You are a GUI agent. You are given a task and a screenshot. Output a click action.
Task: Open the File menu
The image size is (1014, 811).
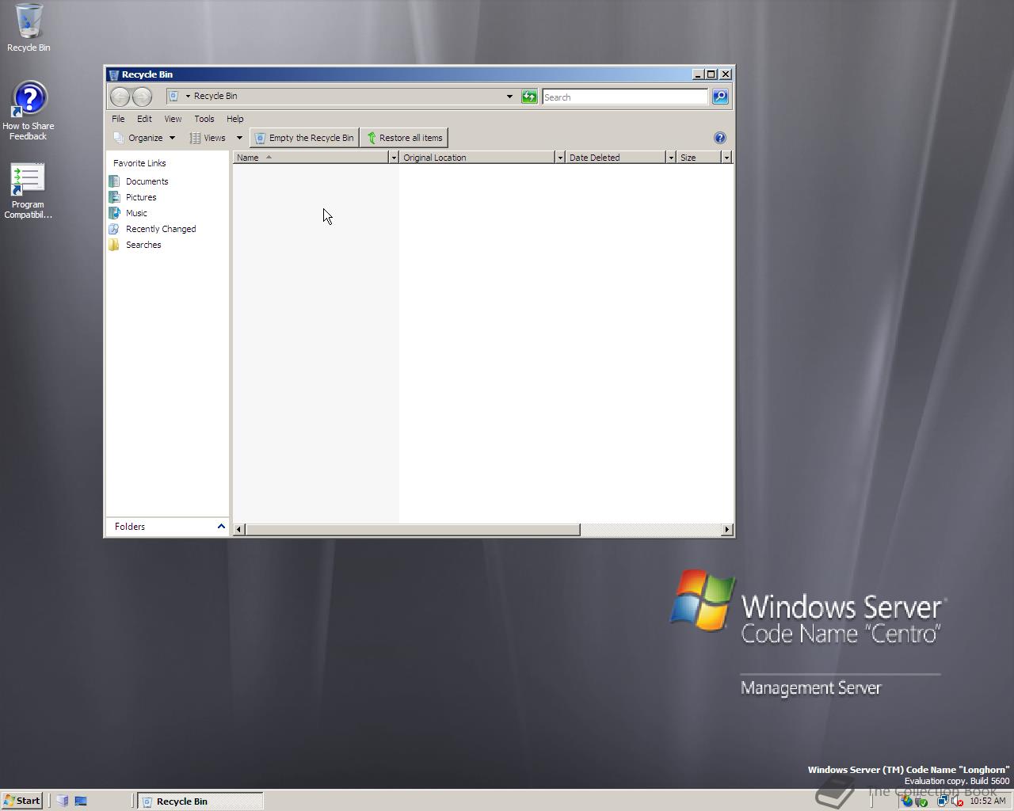[x=118, y=119]
